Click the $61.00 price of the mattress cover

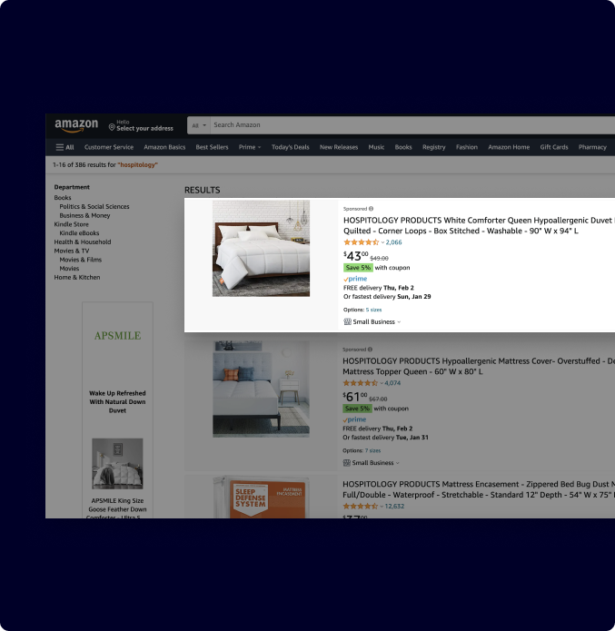(x=355, y=397)
